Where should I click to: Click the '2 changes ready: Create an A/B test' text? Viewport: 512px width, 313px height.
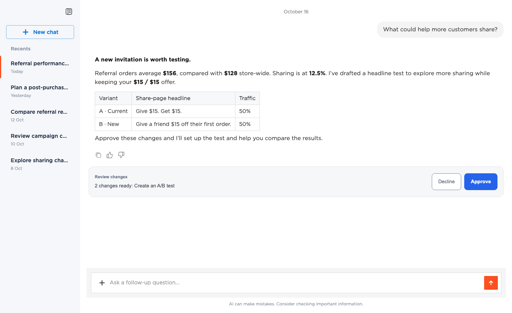coord(134,186)
